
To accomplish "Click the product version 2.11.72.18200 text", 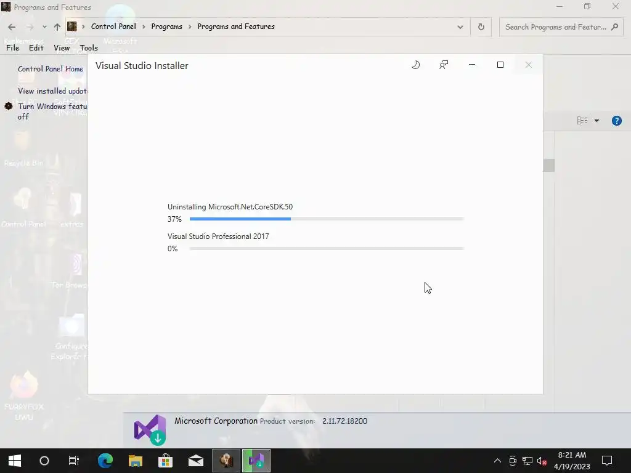I will click(344, 421).
